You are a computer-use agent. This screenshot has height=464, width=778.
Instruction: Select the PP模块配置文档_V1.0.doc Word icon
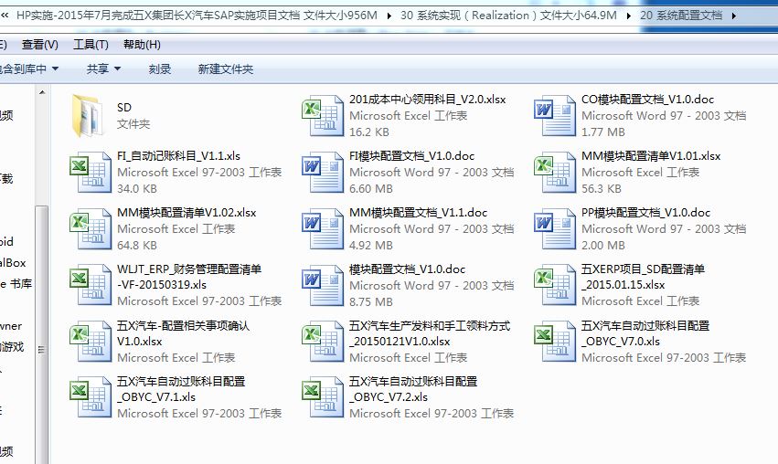tap(555, 229)
